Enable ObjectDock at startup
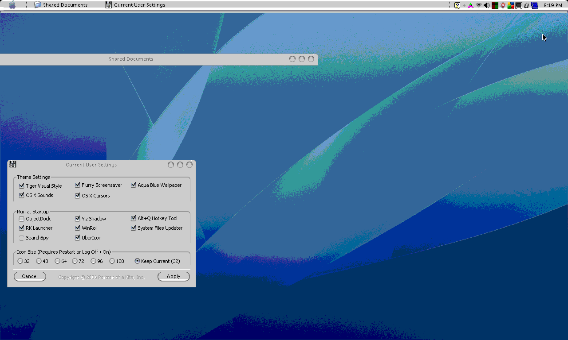 point(22,219)
